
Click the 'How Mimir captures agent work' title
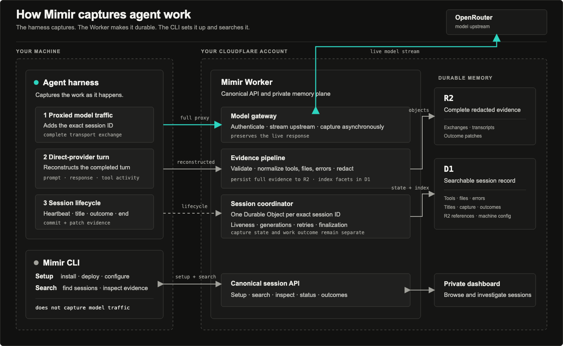point(103,15)
